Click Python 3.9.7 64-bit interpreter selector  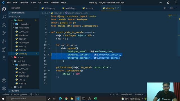pyautogui.click(x=15, y=95)
